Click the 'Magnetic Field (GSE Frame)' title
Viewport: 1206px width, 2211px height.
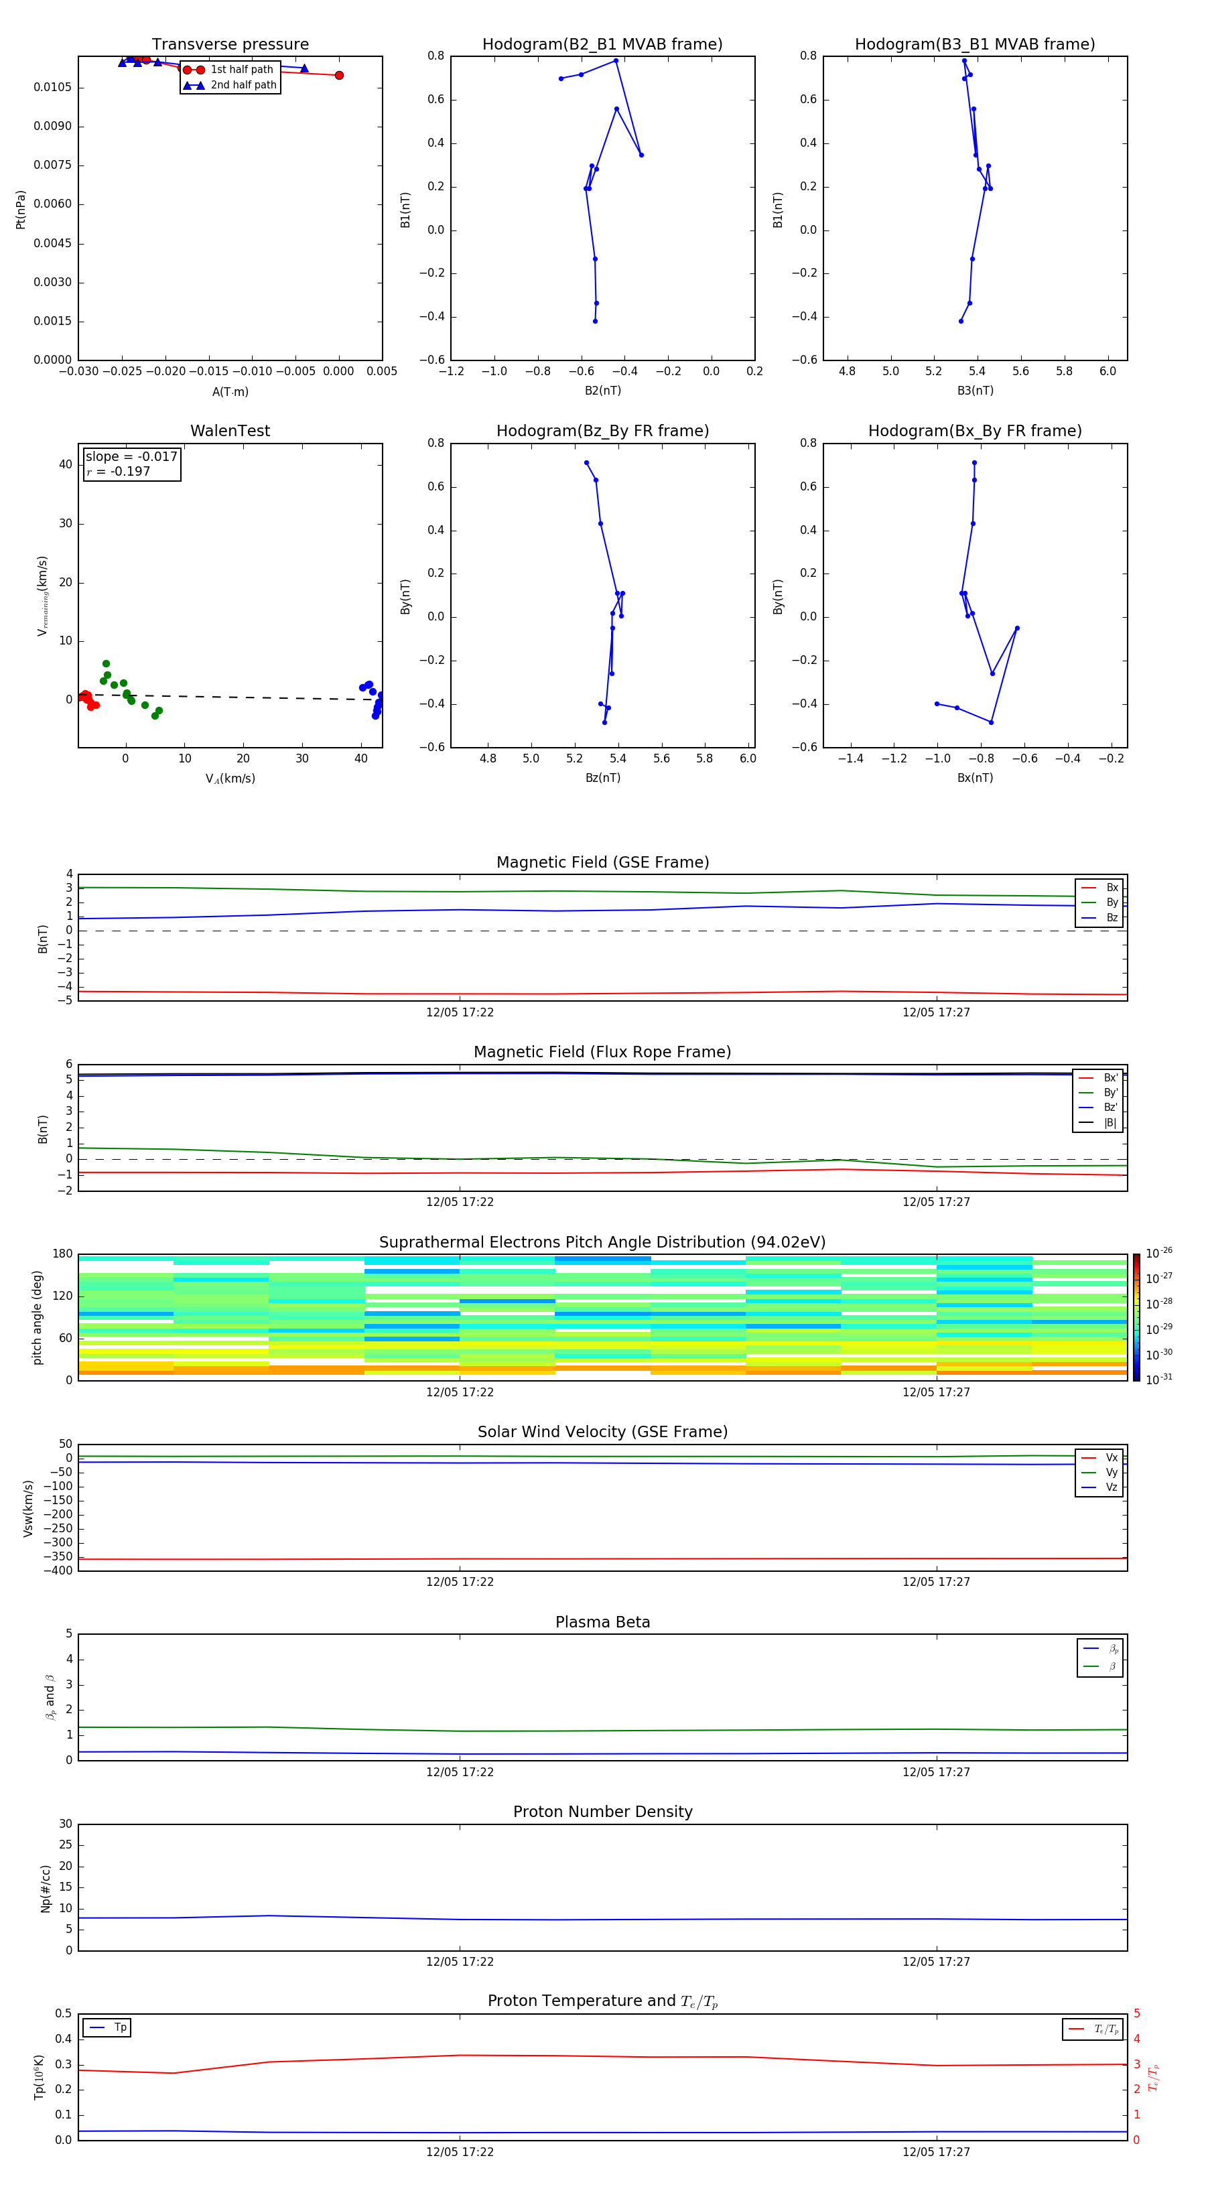[x=602, y=862]
